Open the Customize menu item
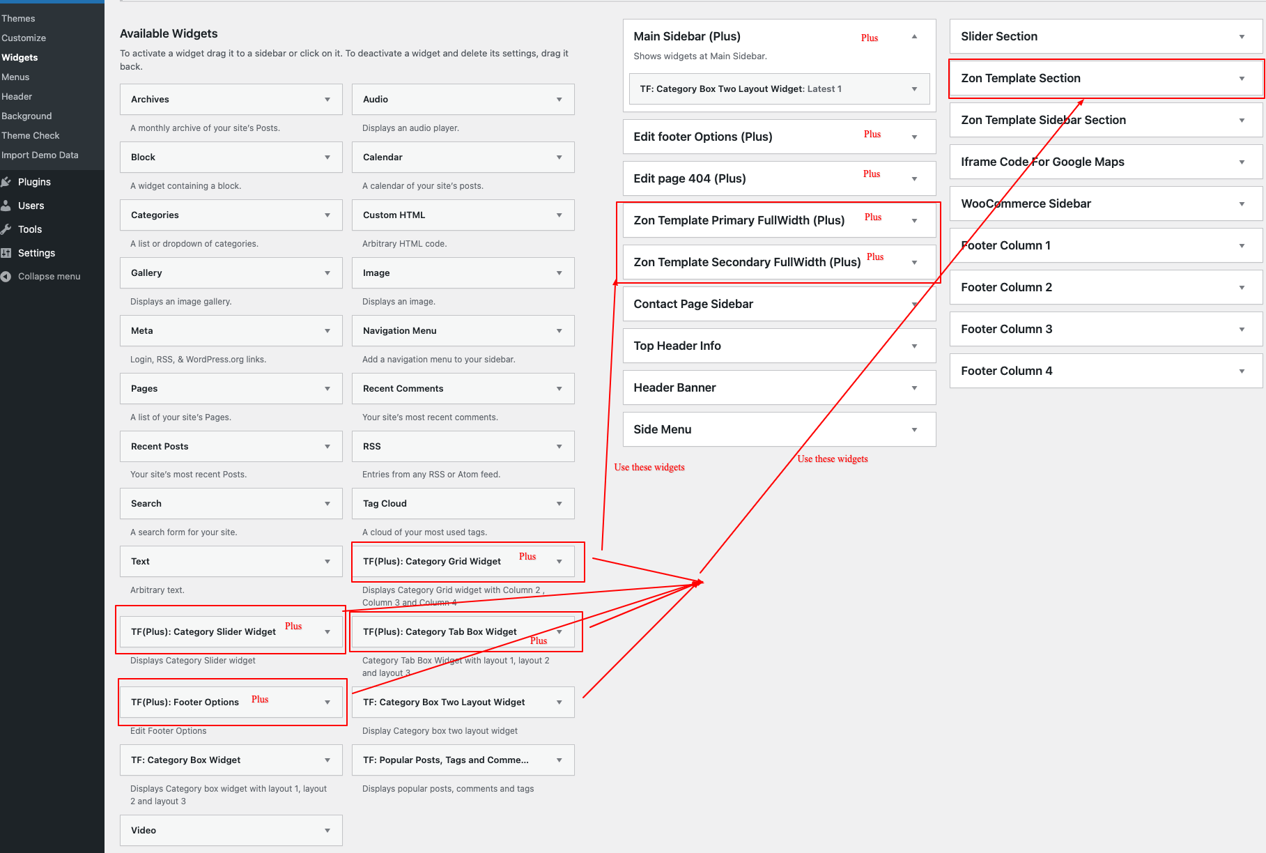 click(x=24, y=38)
